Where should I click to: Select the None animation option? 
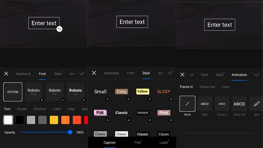click(187, 104)
